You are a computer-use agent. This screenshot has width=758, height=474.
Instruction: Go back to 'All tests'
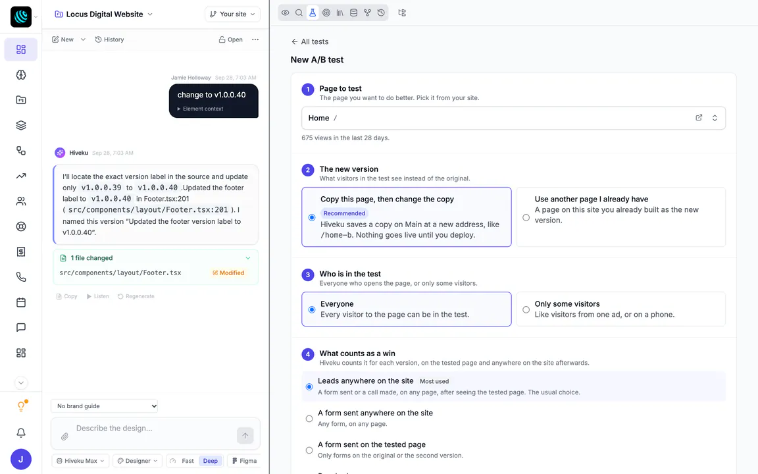tap(310, 41)
